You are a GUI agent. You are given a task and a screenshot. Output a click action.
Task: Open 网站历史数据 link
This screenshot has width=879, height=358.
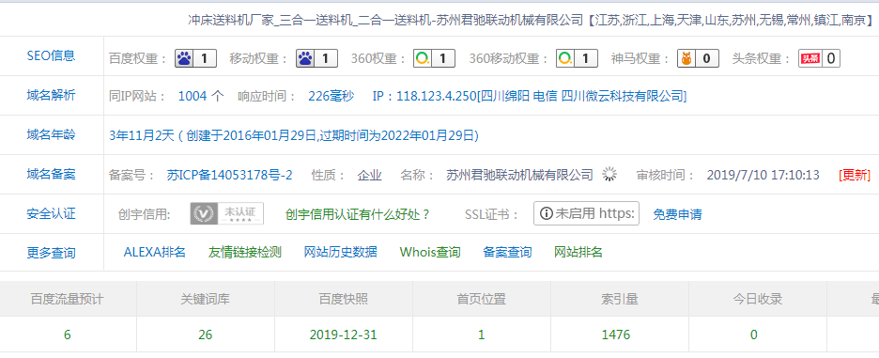(341, 253)
